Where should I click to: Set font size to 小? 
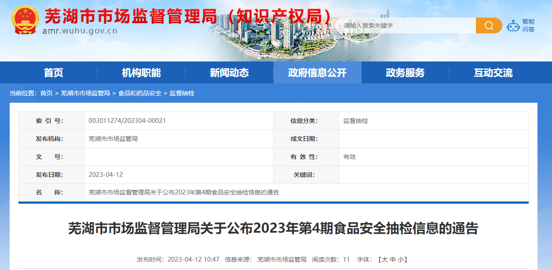point(401,259)
